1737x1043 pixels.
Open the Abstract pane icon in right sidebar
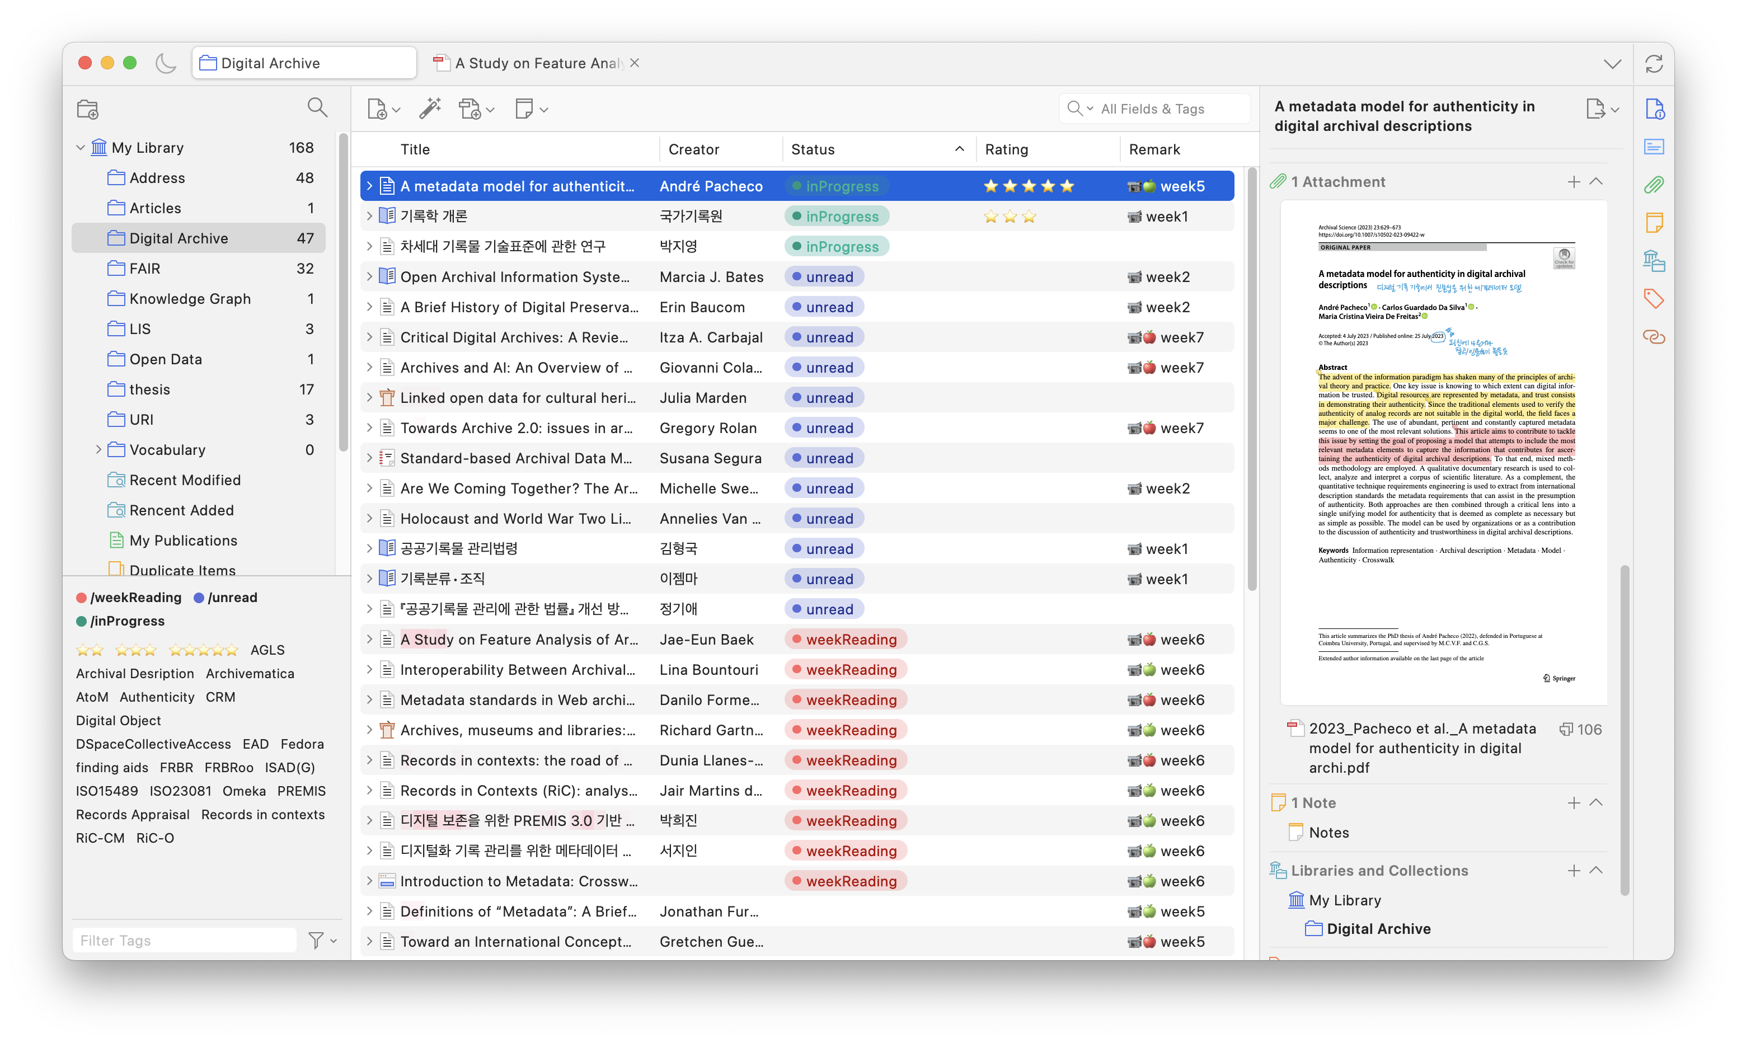pos(1654,147)
